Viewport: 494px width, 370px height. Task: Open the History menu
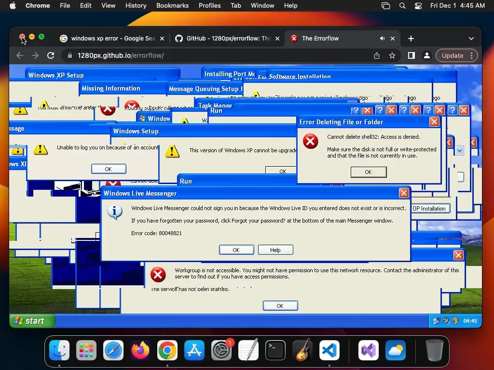(x=136, y=6)
